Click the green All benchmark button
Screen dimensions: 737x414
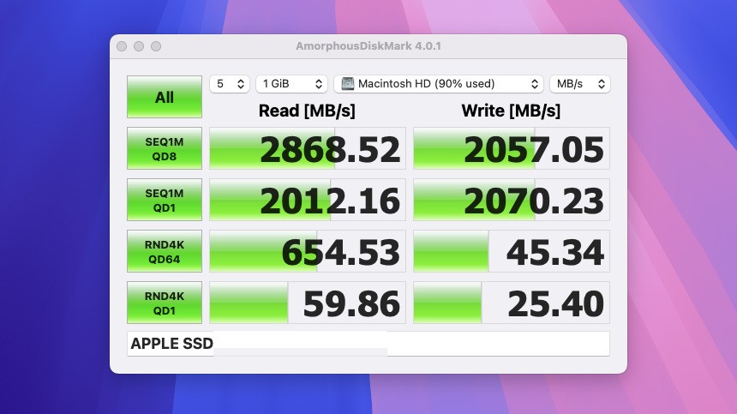164,97
